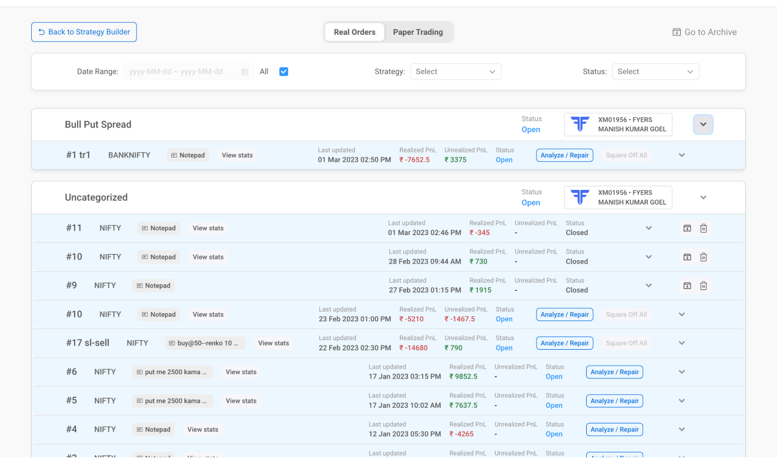The width and height of the screenshot is (777, 464).
Task: Click unrealized PnL value ₹ -1467.5
Action: pyautogui.click(x=460, y=319)
